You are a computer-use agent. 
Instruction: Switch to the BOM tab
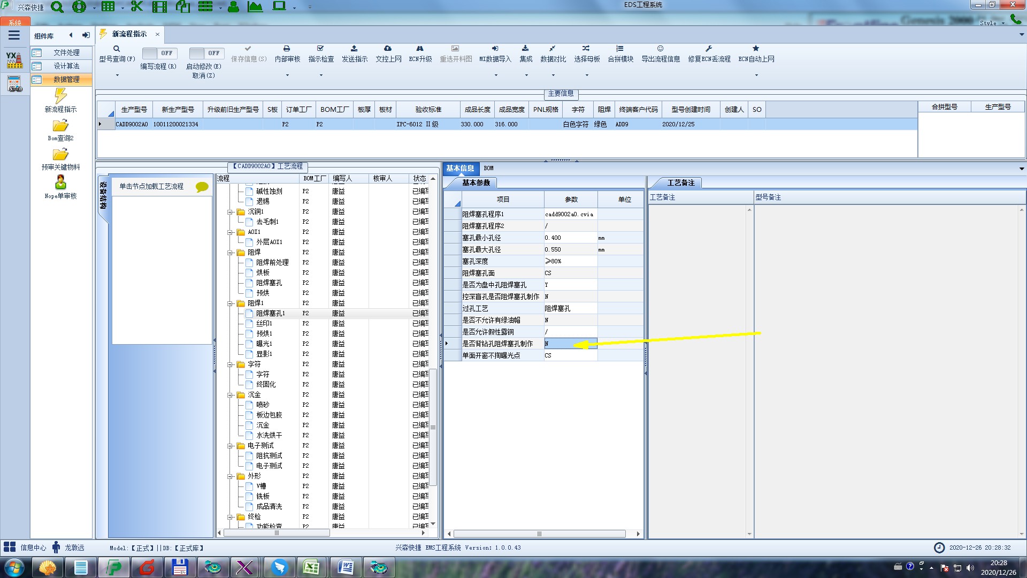pos(488,168)
